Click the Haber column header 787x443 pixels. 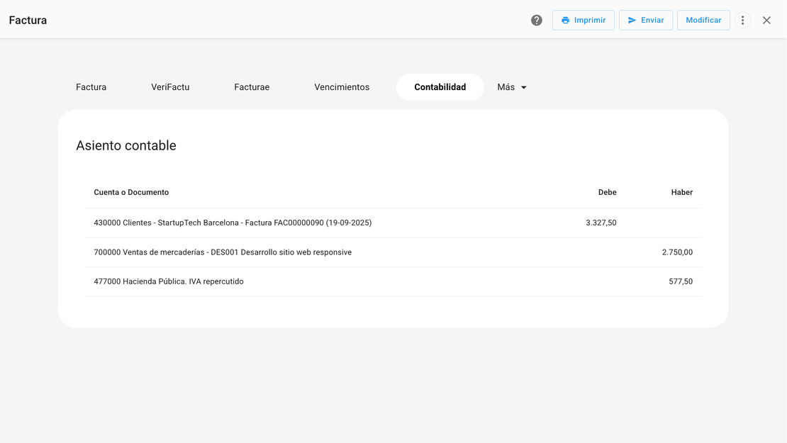pos(681,192)
